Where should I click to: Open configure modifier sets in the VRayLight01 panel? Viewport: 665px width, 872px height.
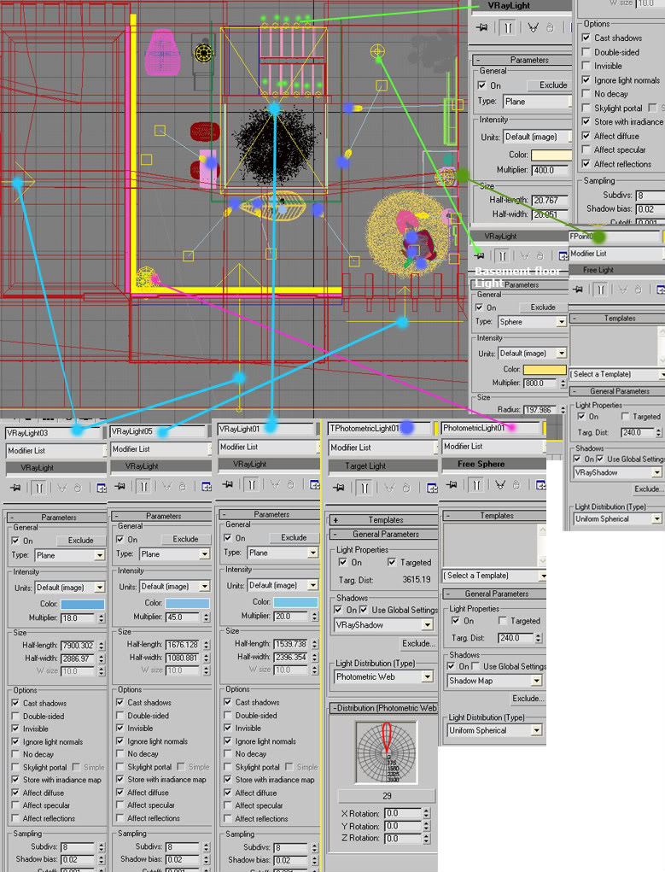[315, 484]
